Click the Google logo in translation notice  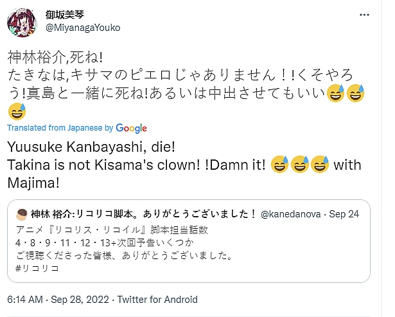132,128
